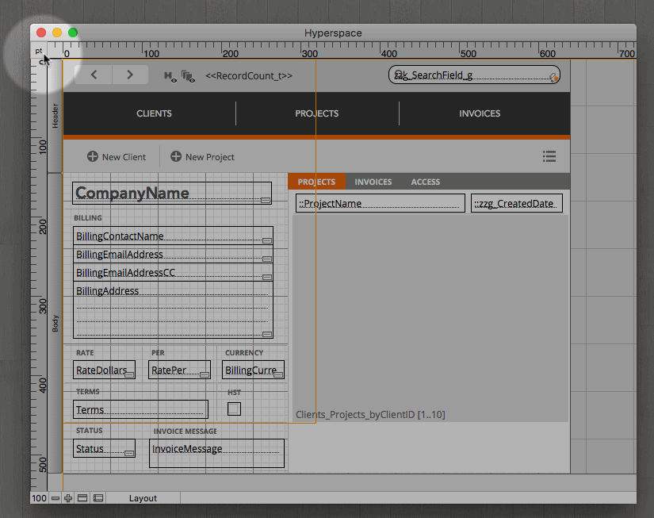Click the vertical ruler at 300
Image resolution: width=654 pixels, height=518 pixels.
pos(43,306)
